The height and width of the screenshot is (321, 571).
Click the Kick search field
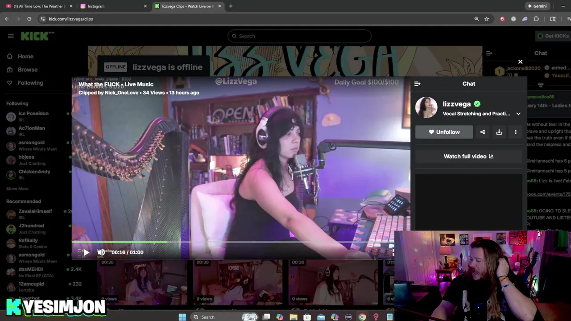tap(299, 36)
